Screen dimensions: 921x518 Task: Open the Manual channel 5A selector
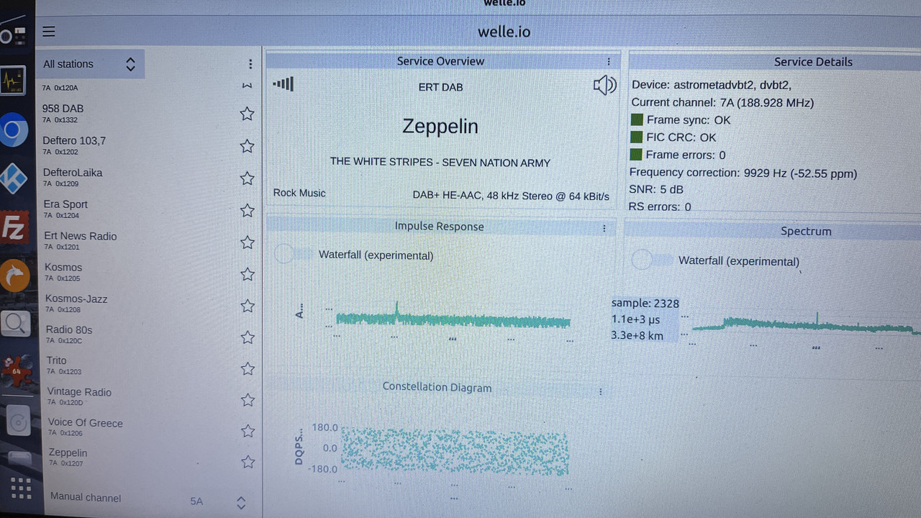[x=219, y=502]
